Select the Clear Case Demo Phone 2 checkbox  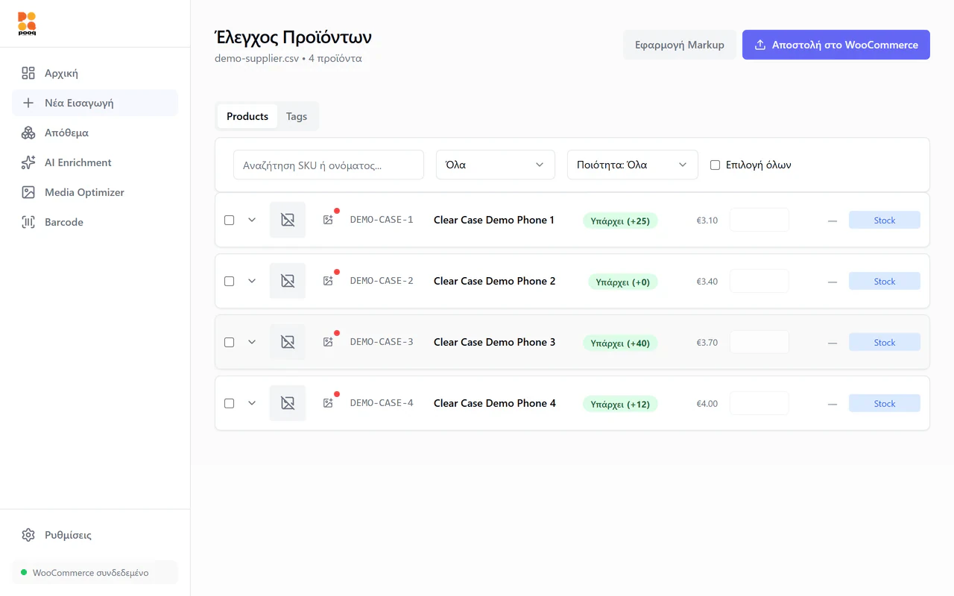coord(229,281)
